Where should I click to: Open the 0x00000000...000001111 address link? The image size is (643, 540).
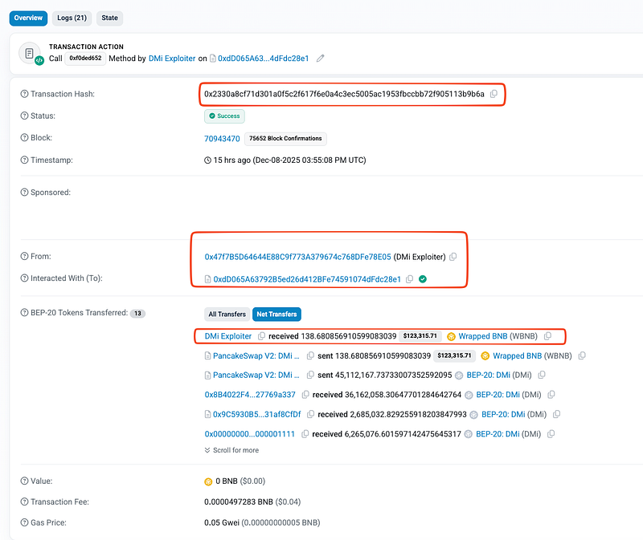click(250, 434)
